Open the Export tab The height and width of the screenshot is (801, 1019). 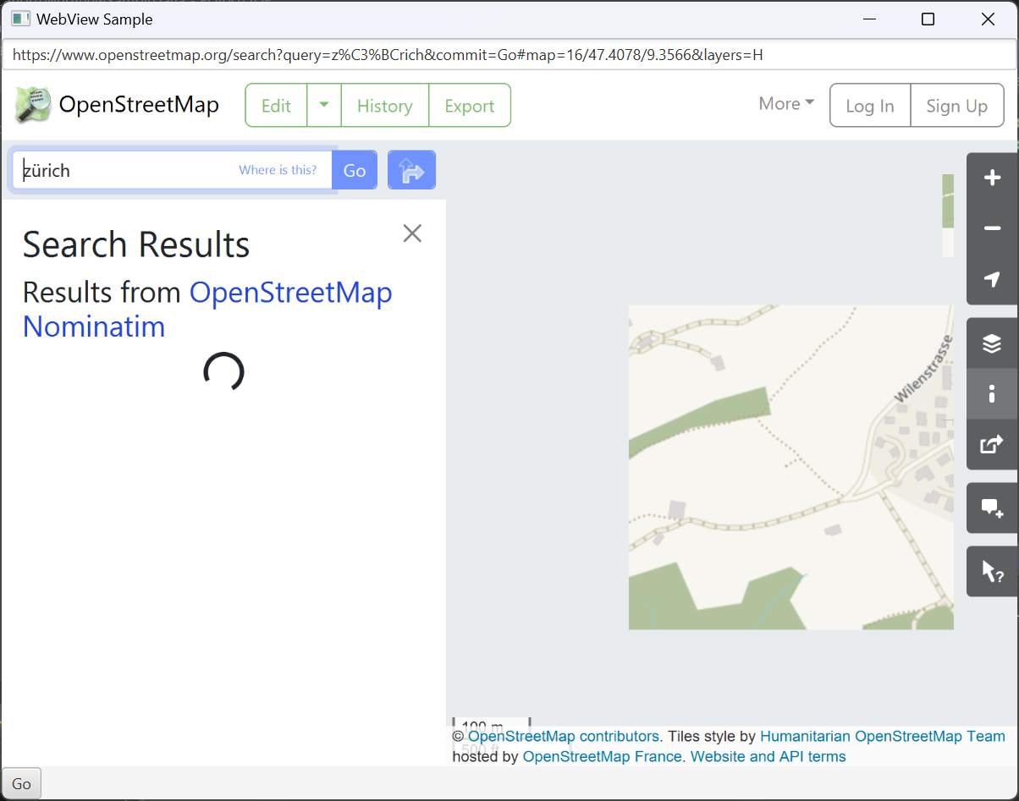(x=469, y=106)
